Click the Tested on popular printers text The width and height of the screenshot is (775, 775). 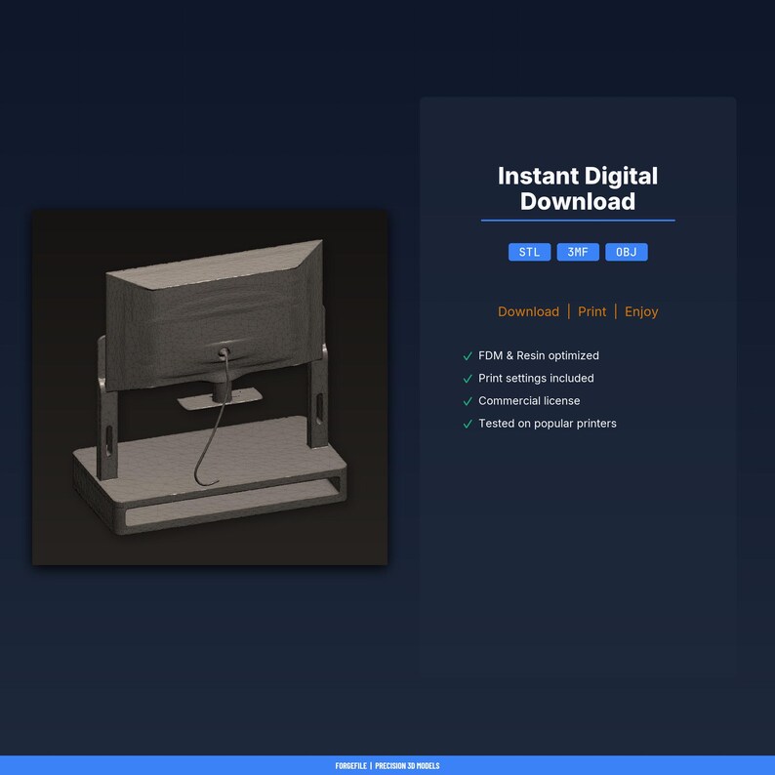pyautogui.click(x=548, y=424)
